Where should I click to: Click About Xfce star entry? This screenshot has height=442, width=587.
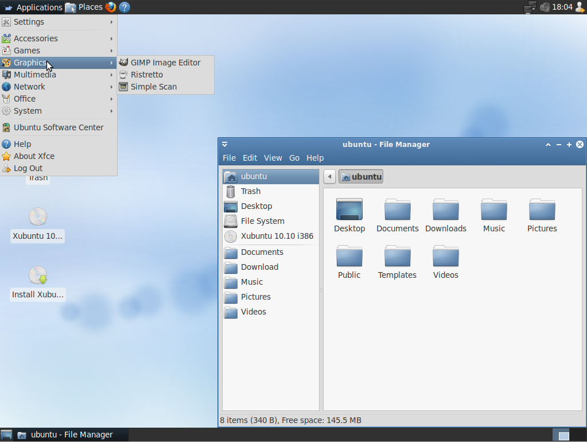pyautogui.click(x=59, y=156)
